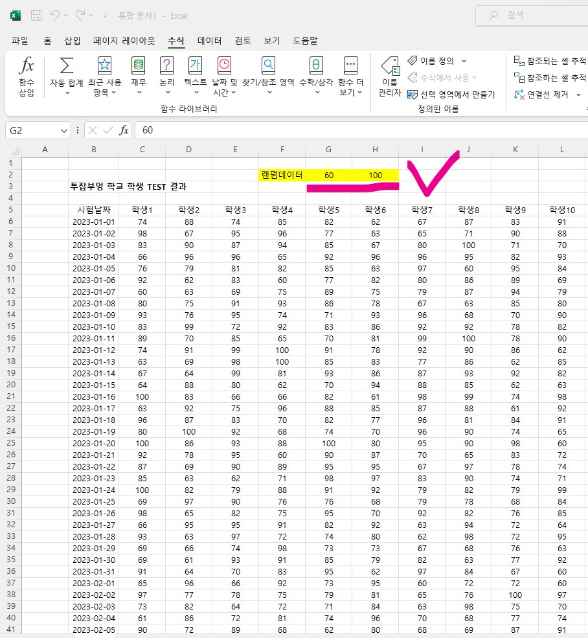Expand the AutoSum dropdown chevron
Screen dimensions: 588x638
click(x=67, y=93)
